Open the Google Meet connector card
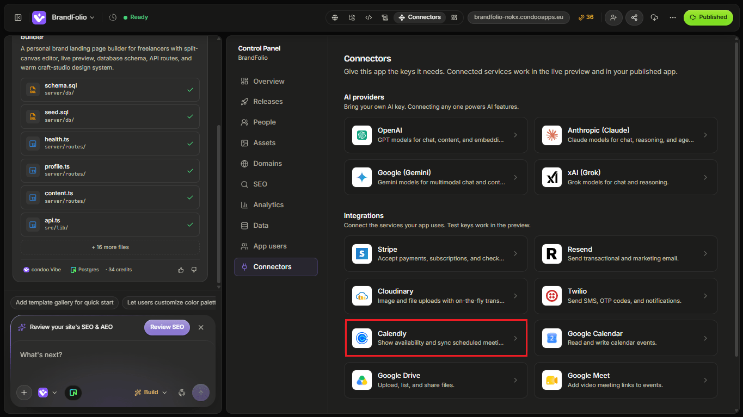 625,380
